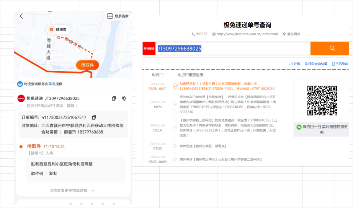
Task: Click the Cainiao logo beside 物流查询服务
Action: pos(20,84)
